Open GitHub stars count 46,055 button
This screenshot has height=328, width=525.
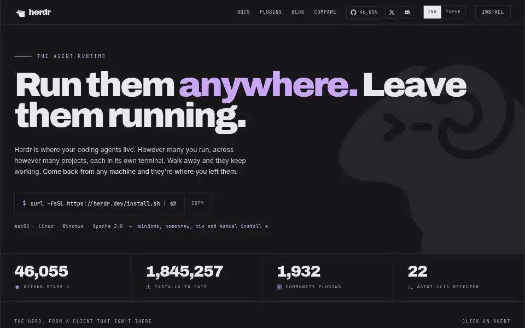[364, 13]
